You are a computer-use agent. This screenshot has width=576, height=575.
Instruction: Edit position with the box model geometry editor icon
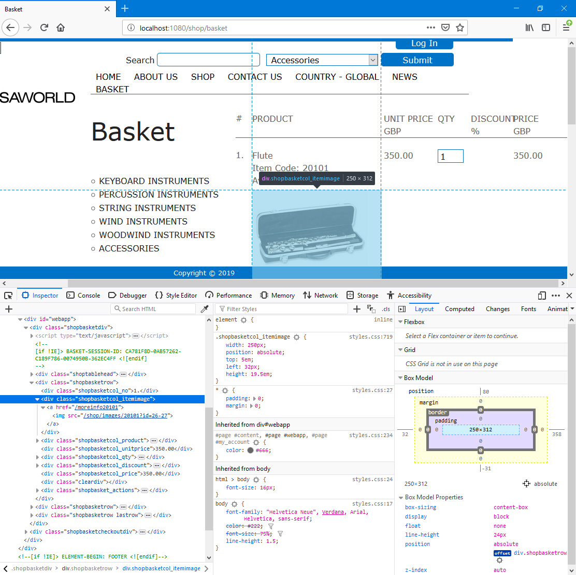526,483
